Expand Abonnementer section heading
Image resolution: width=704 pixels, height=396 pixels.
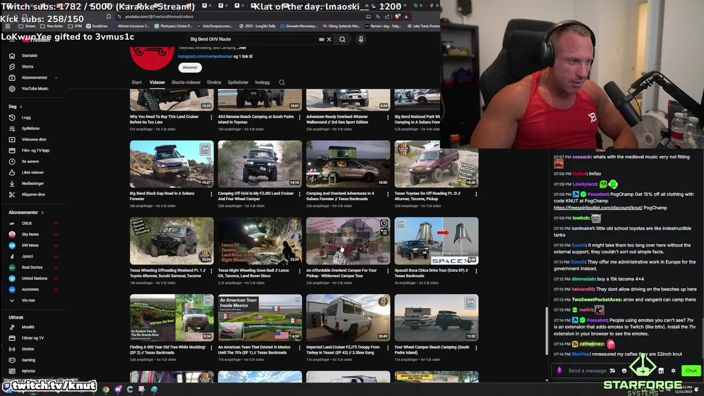(x=26, y=212)
